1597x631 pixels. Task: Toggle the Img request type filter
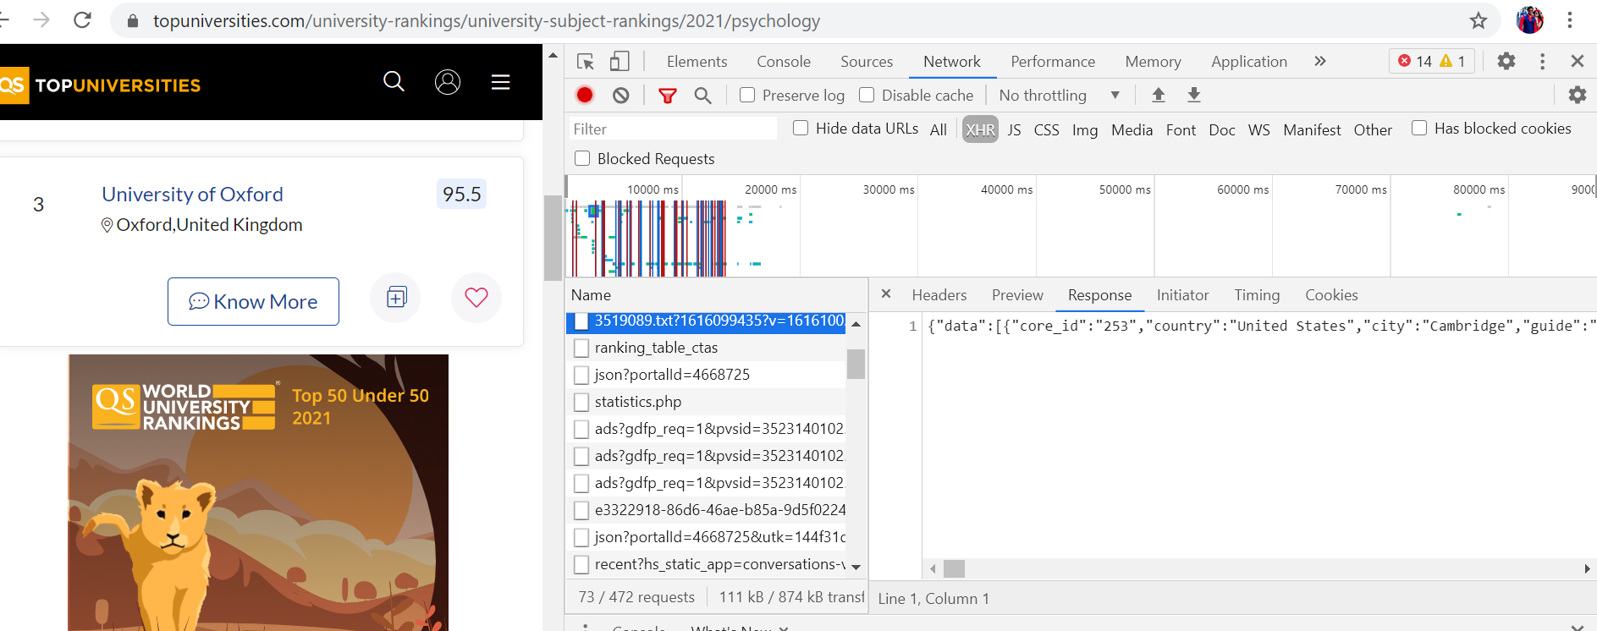[x=1085, y=129]
